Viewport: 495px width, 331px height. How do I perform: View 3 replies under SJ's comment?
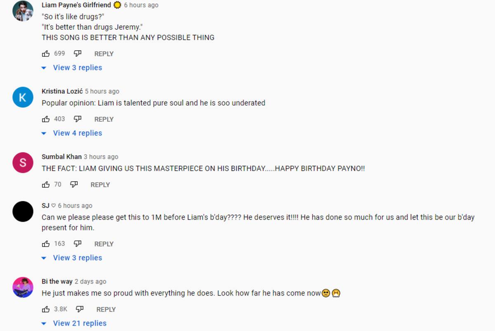[x=77, y=258]
